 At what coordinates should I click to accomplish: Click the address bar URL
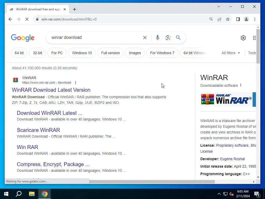tap(69, 19)
